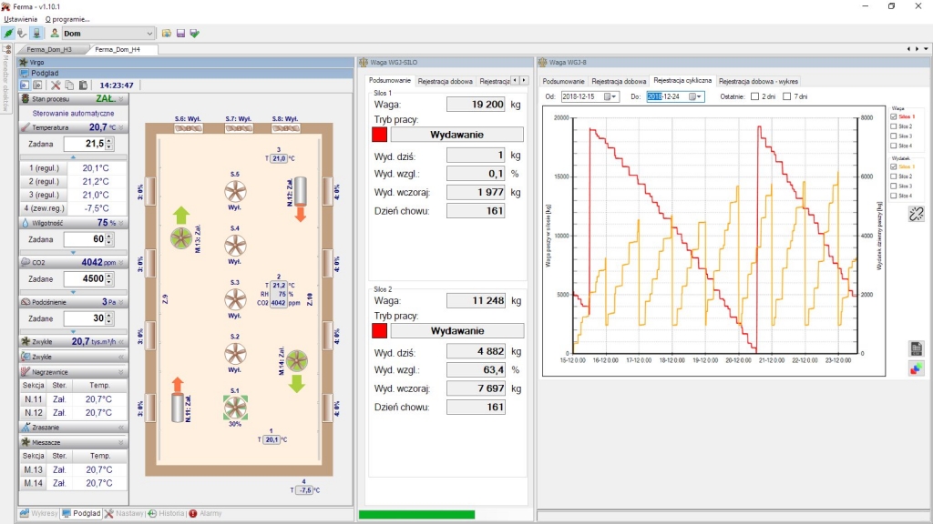Viewport: 933px width, 524px height.
Task: Open the Od date picker dropdown
Action: click(x=612, y=96)
